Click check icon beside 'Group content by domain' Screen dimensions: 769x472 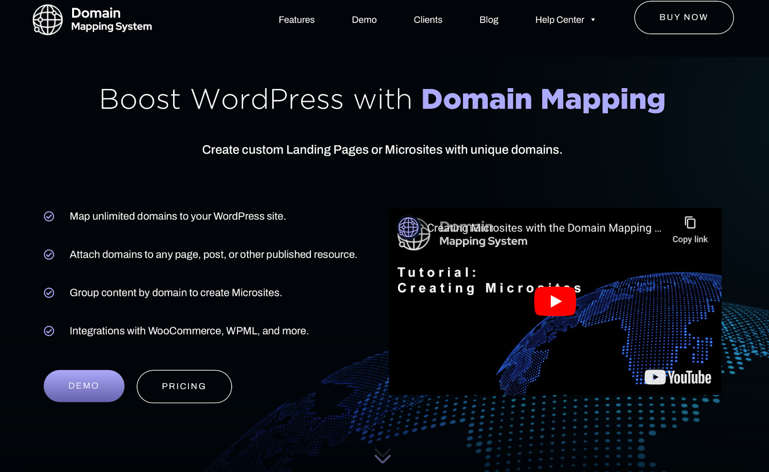(49, 293)
